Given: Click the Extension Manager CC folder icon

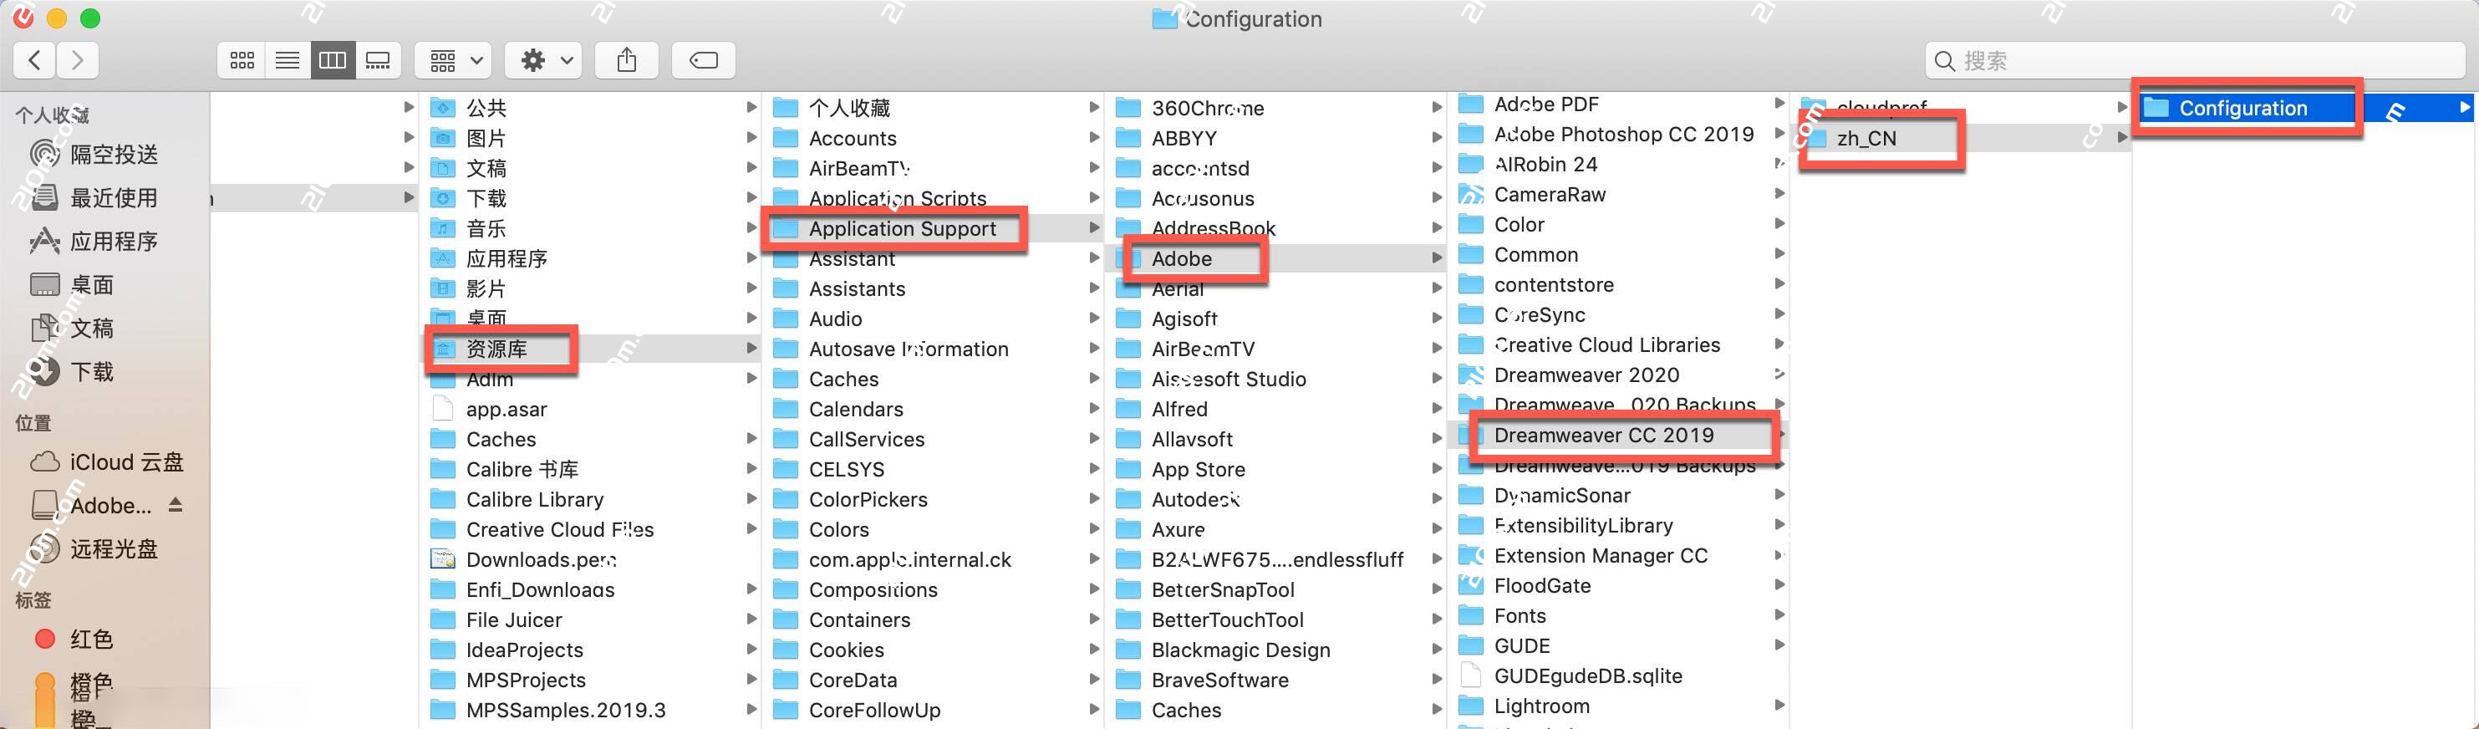Looking at the screenshot, I should point(1470,556).
